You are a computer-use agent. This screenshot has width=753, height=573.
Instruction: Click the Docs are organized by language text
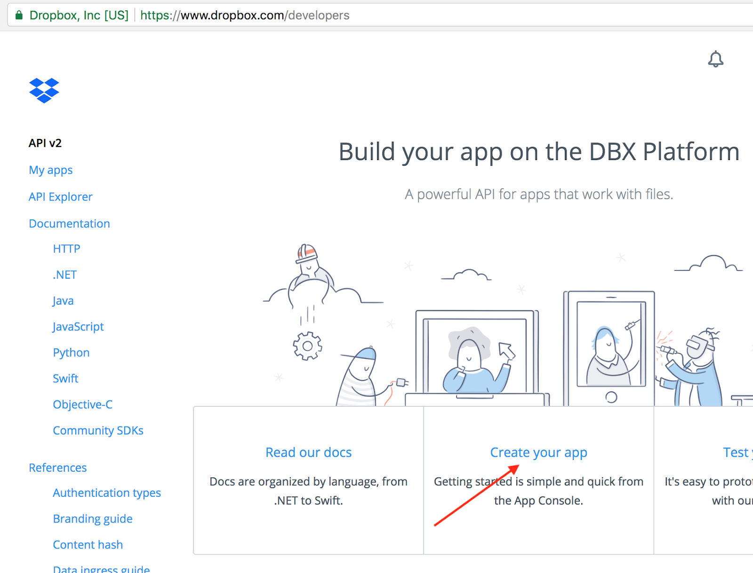[x=309, y=491]
